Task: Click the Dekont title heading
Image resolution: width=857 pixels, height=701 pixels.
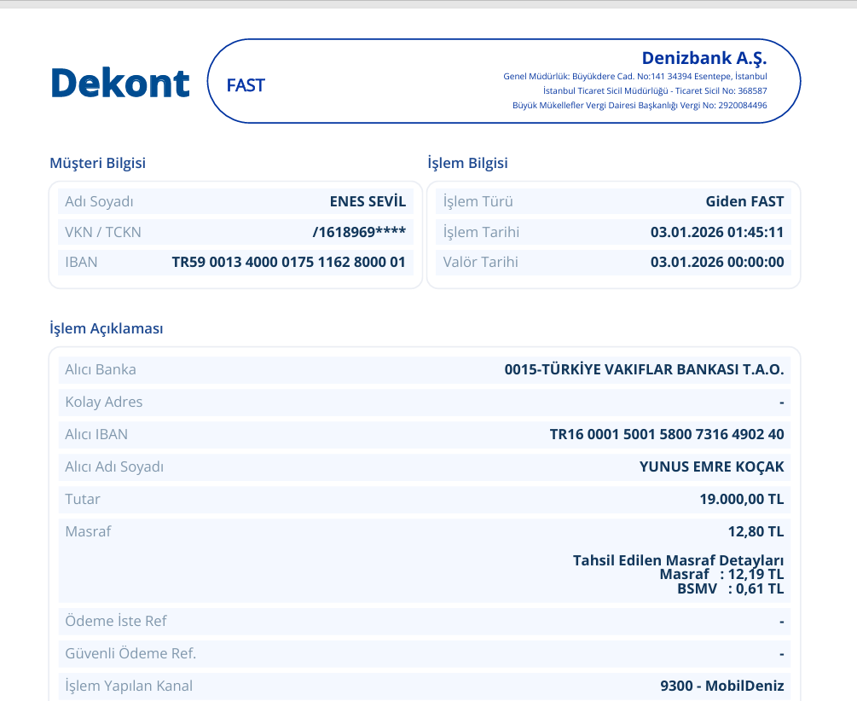Action: click(120, 83)
